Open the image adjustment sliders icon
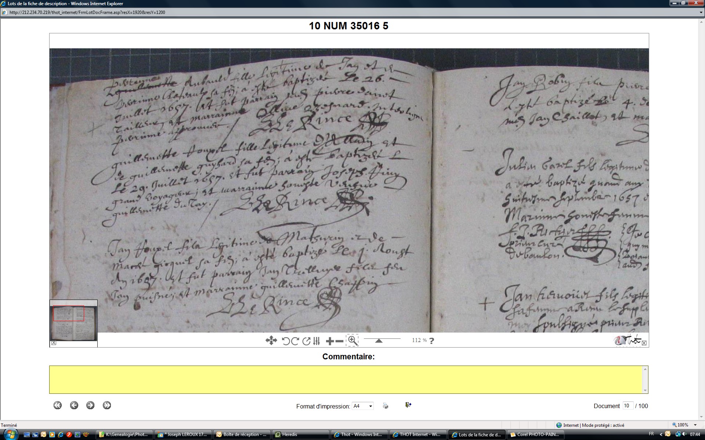705x440 pixels. tap(317, 341)
